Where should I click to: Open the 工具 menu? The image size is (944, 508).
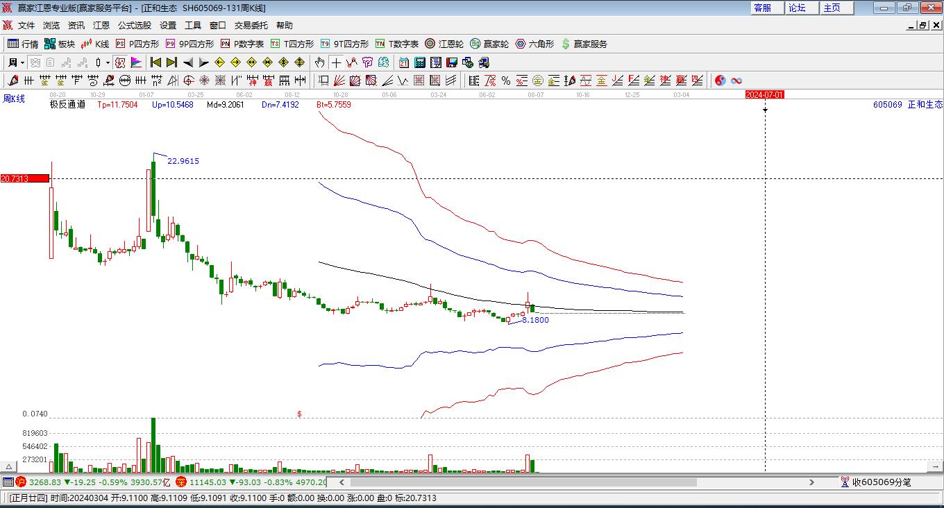[193, 25]
